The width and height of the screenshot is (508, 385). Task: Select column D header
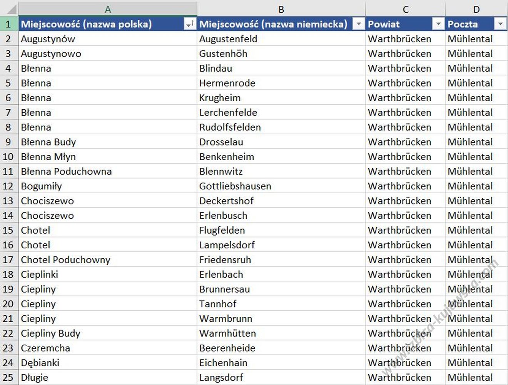point(476,9)
